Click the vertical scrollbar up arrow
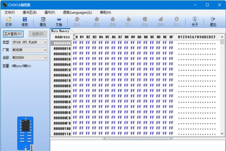The image size is (226, 151). point(222,37)
